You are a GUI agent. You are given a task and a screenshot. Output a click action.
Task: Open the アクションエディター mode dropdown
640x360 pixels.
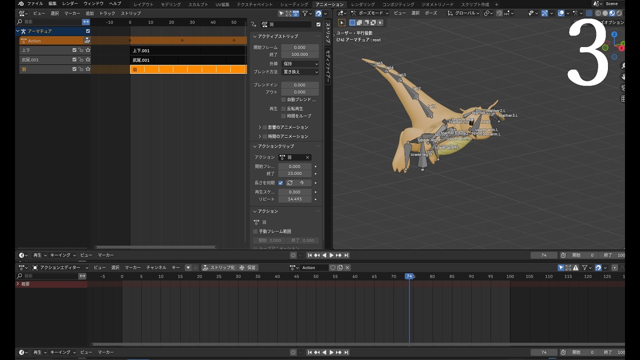coord(61,267)
